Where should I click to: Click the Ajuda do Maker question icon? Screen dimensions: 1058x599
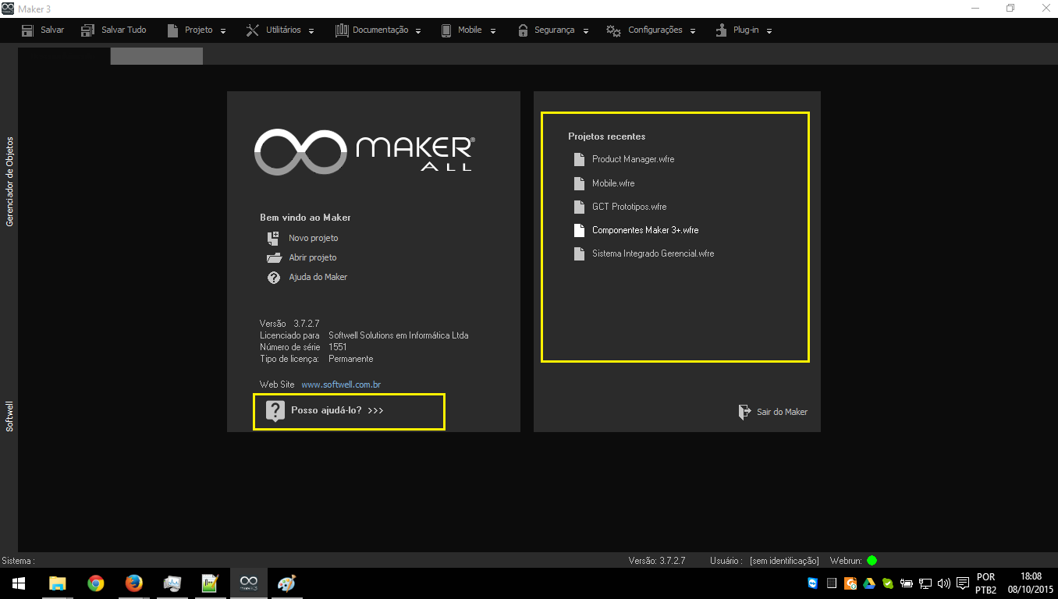274,278
